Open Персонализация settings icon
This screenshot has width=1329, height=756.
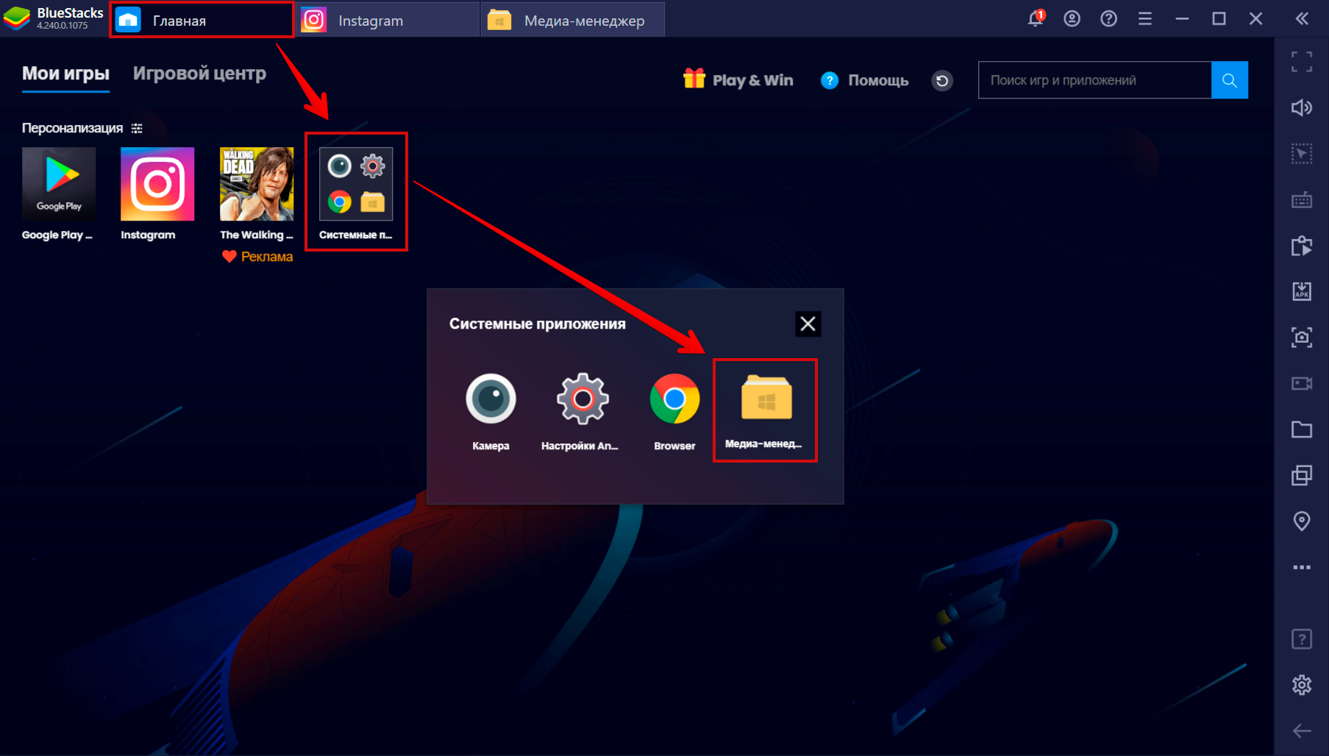[137, 128]
